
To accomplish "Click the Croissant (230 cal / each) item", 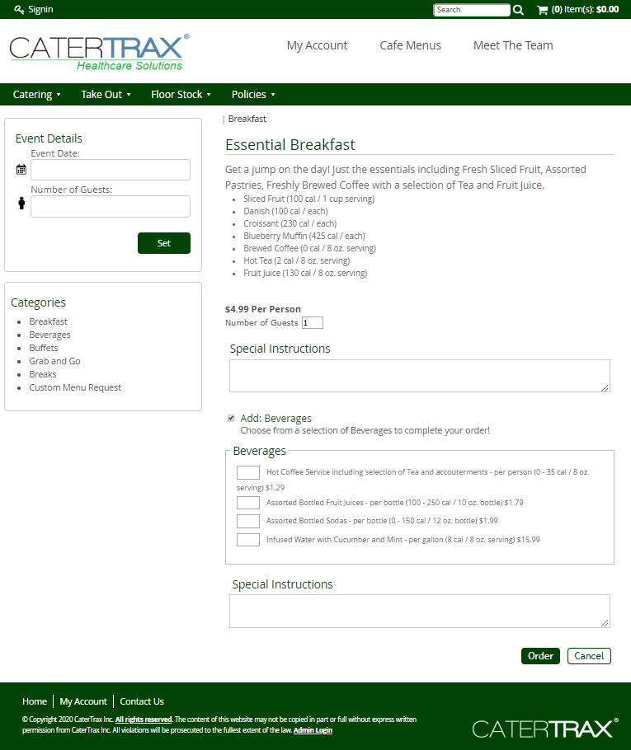I will pos(290,223).
